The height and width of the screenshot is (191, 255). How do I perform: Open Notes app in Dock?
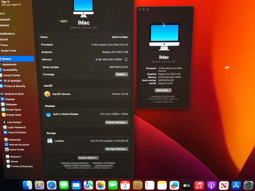[x=162, y=185]
